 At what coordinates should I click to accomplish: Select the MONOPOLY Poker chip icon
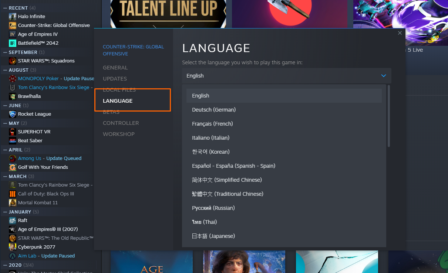click(x=13, y=79)
